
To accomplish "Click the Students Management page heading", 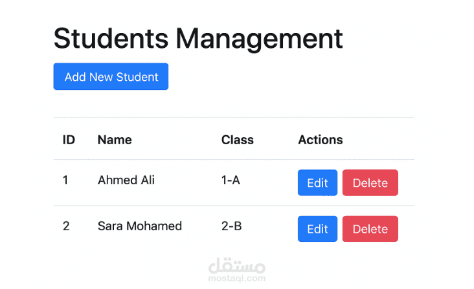I will (198, 38).
